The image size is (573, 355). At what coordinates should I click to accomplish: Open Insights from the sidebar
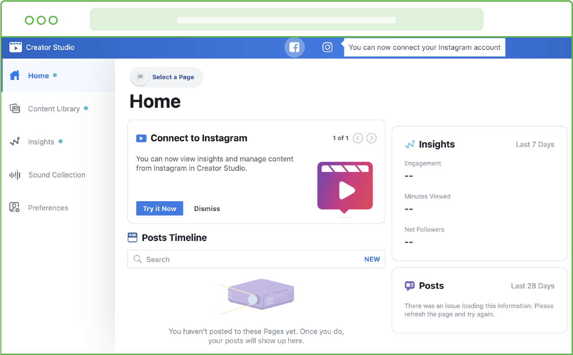[x=58, y=142]
